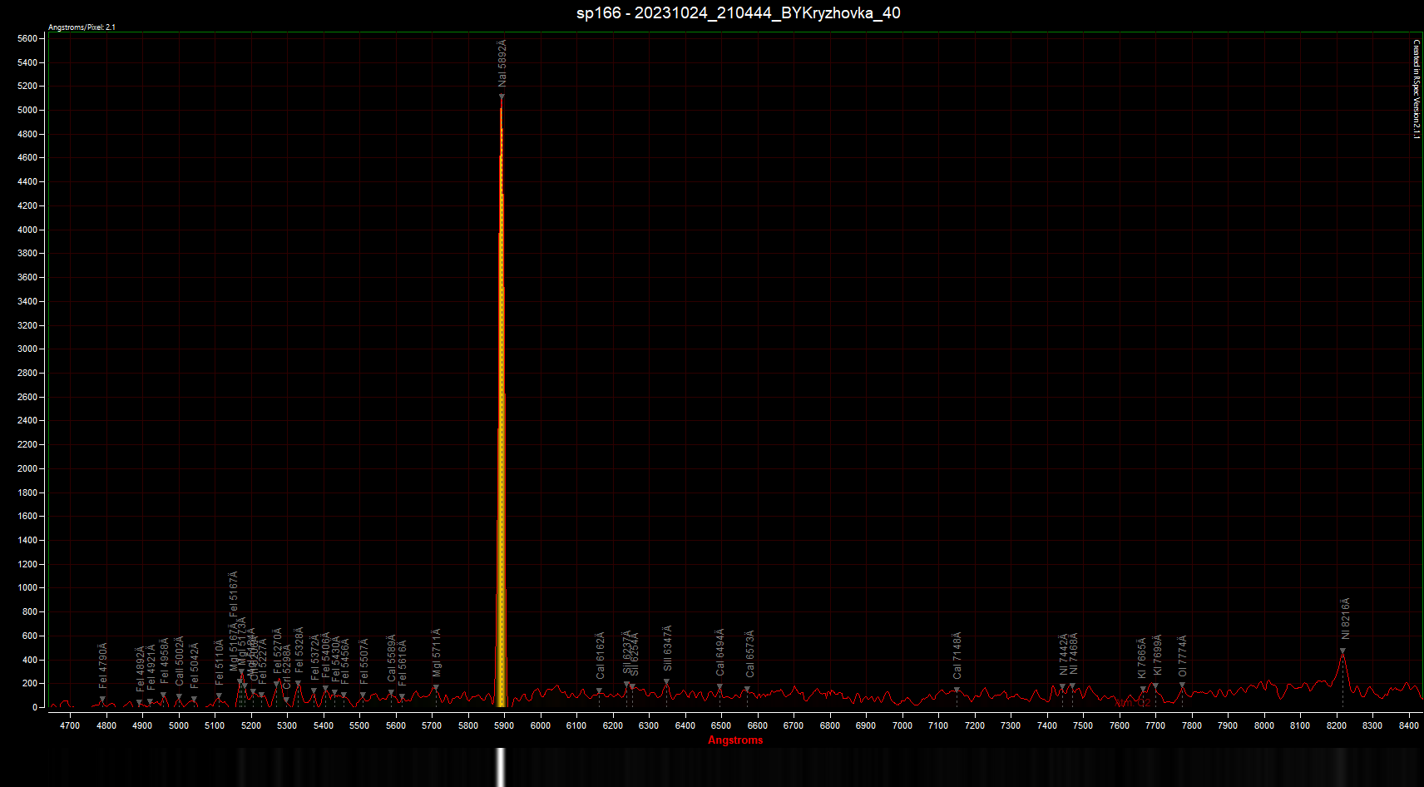Click the yellow-filled NaI emission peak

(x=502, y=408)
